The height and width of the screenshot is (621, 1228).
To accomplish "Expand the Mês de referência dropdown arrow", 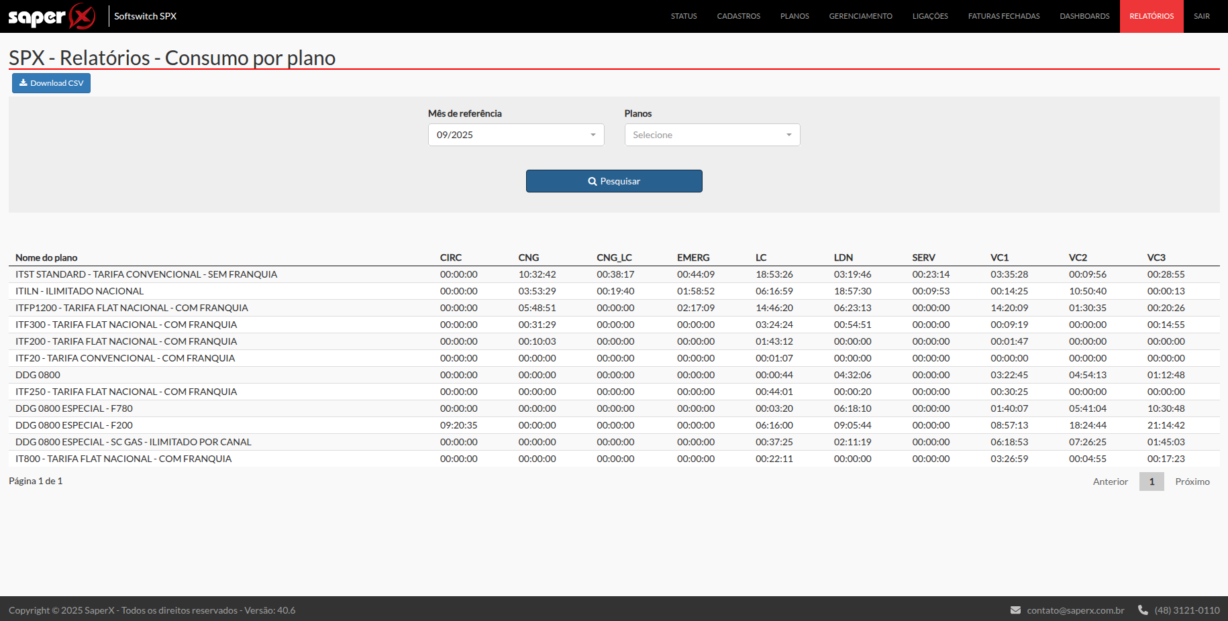I will coord(593,135).
